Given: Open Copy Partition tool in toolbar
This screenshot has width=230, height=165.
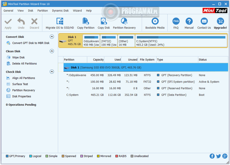Looking at the screenshot, I should point(86,23).
